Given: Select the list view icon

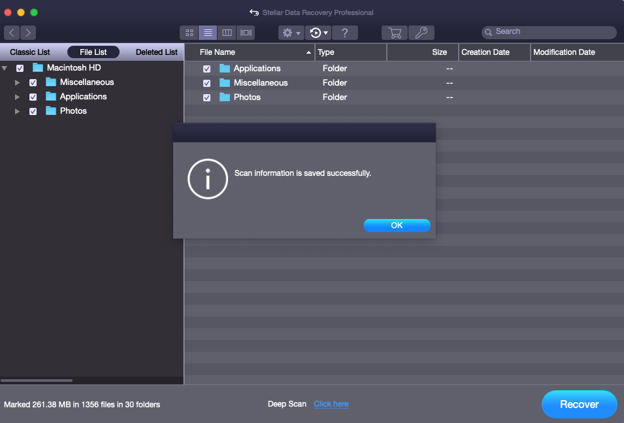Looking at the screenshot, I should click(208, 33).
